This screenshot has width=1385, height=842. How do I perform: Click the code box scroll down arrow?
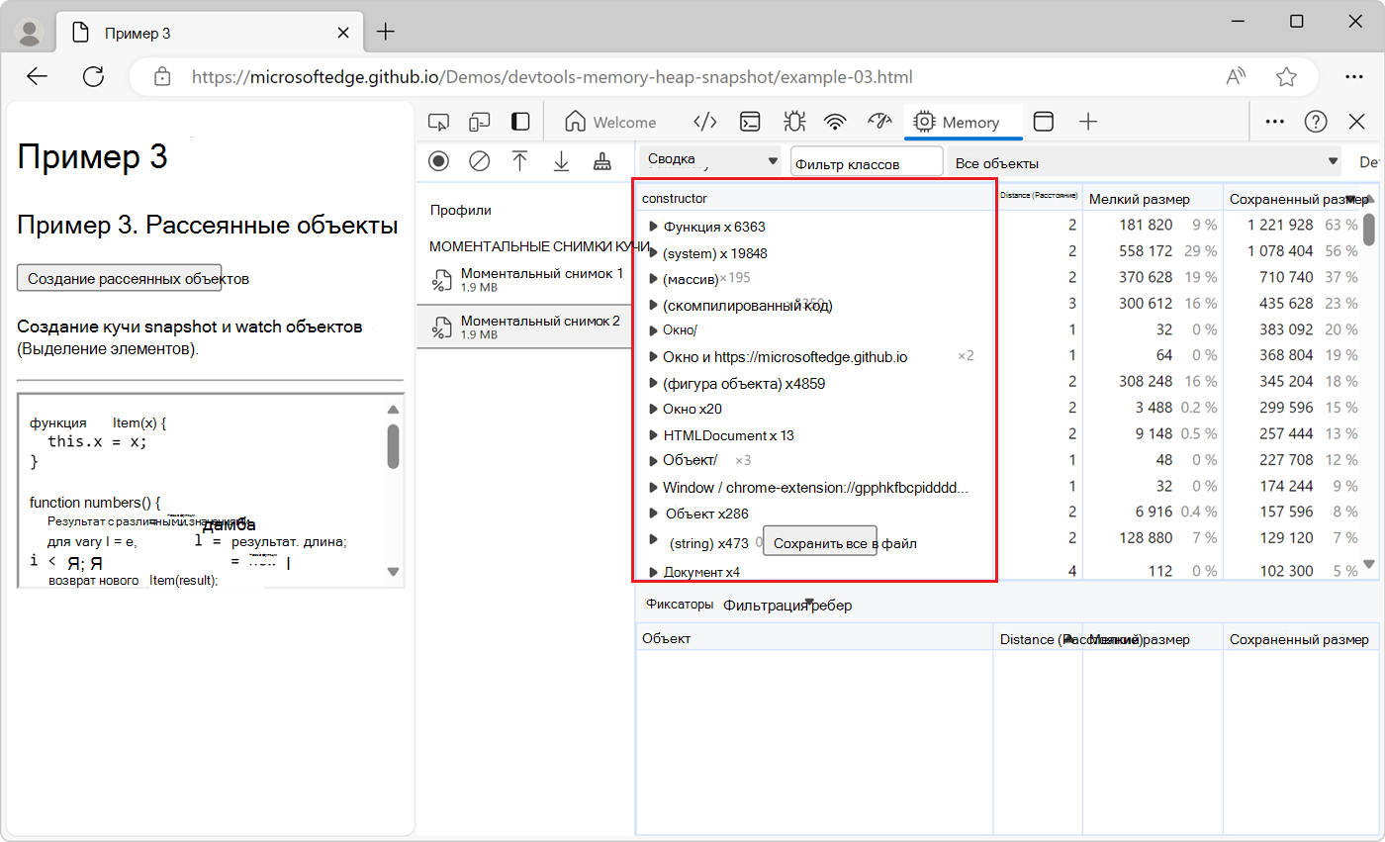tap(393, 572)
